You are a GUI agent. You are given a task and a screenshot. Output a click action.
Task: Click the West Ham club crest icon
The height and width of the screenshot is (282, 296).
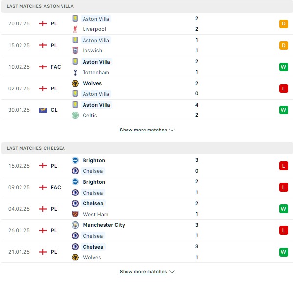point(75,214)
